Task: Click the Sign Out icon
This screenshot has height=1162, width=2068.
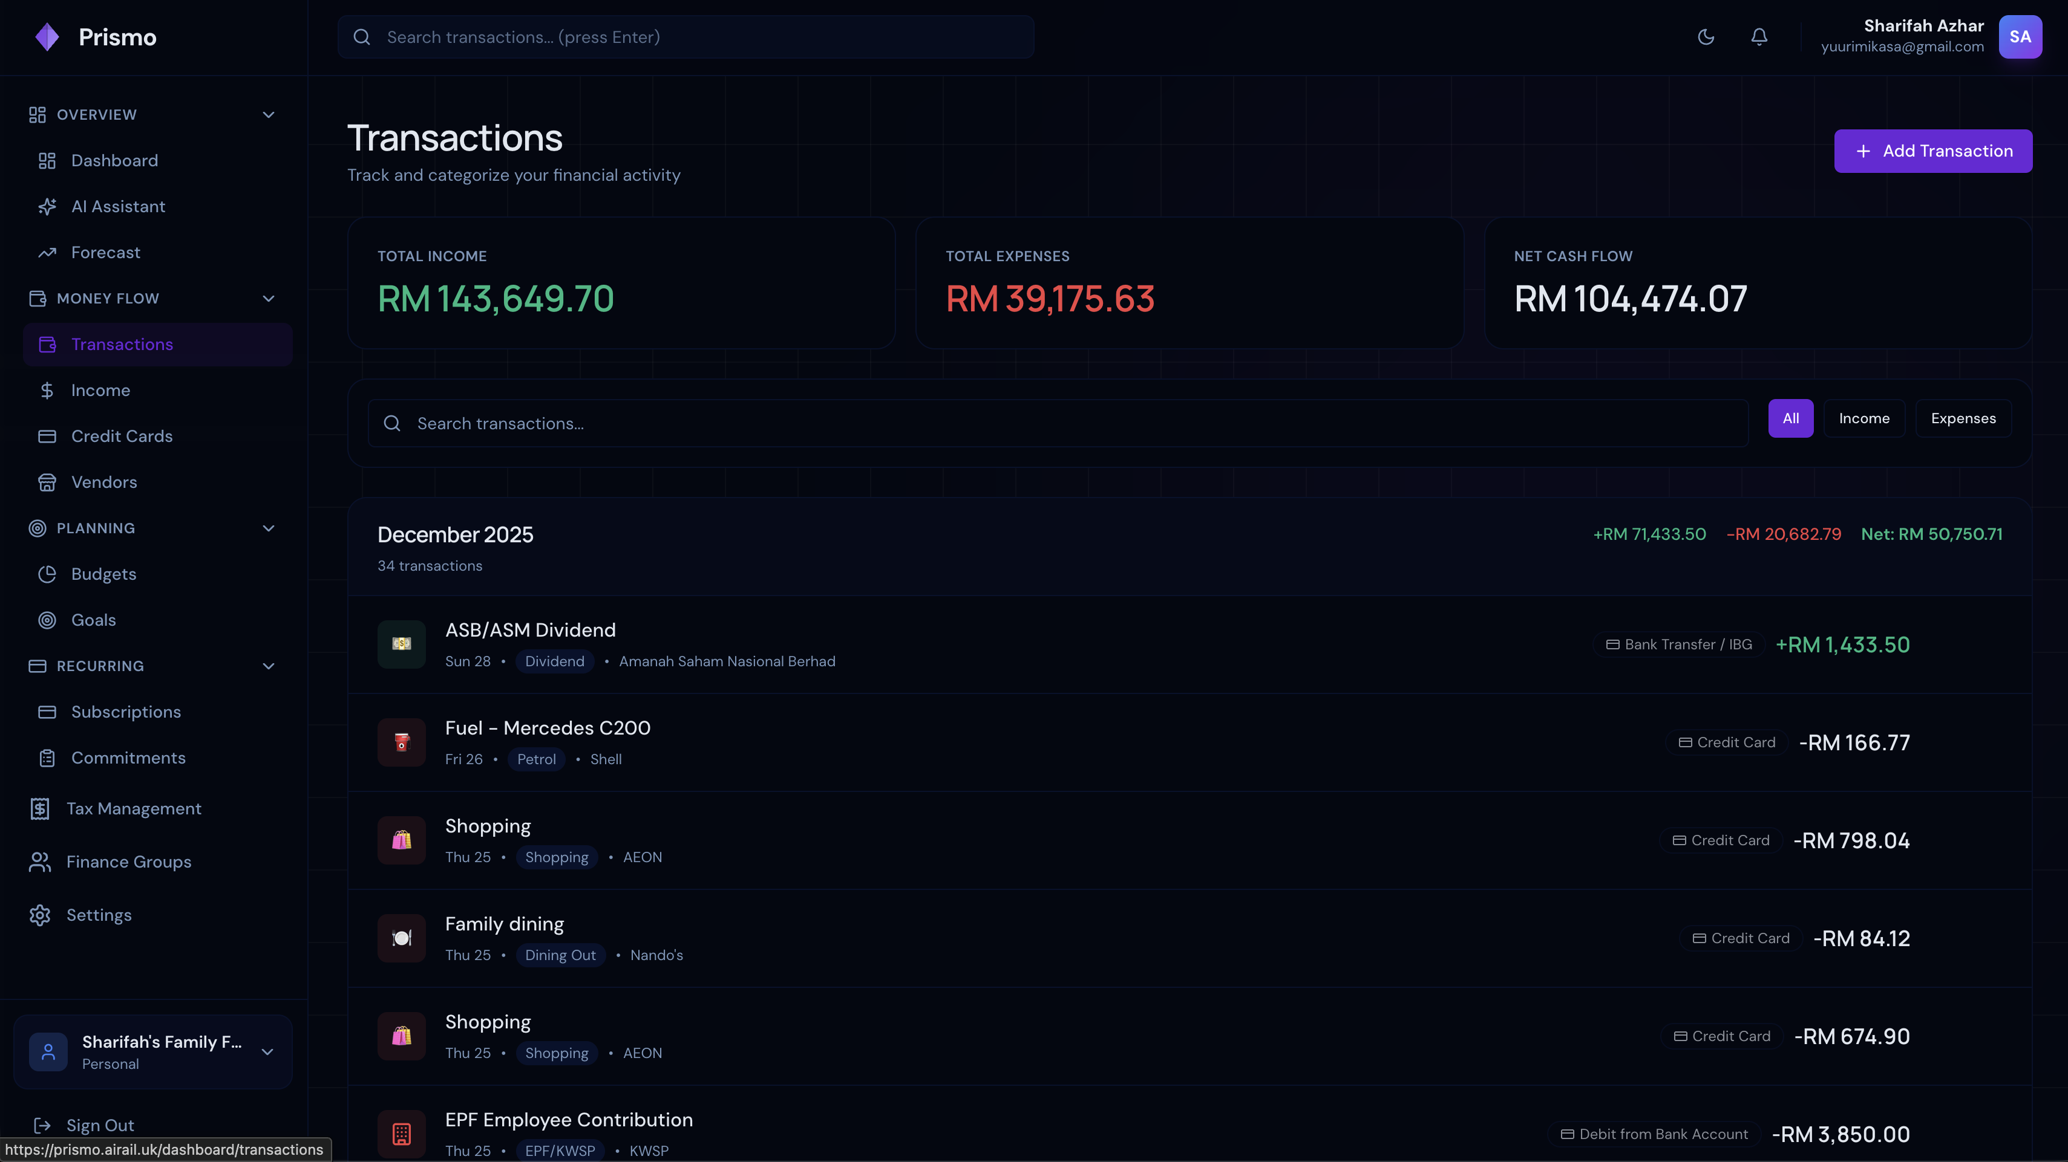Action: [42, 1125]
